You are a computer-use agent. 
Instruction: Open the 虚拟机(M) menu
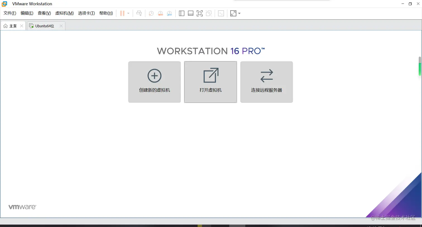click(x=64, y=13)
